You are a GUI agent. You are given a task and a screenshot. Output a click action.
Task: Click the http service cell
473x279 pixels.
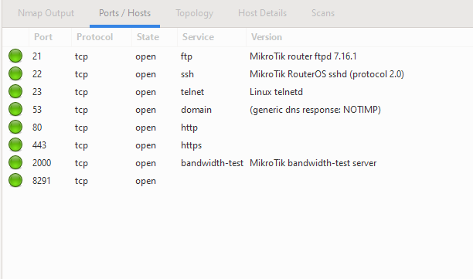(x=189, y=128)
